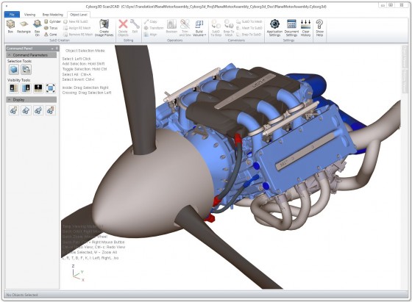Run Trim and Sew operation
412x302 pixels.
click(x=185, y=27)
